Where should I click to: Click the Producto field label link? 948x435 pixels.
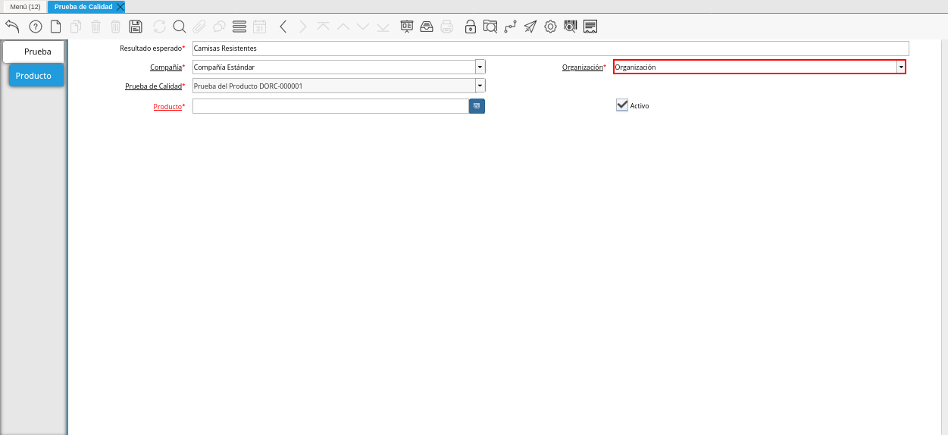[167, 107]
